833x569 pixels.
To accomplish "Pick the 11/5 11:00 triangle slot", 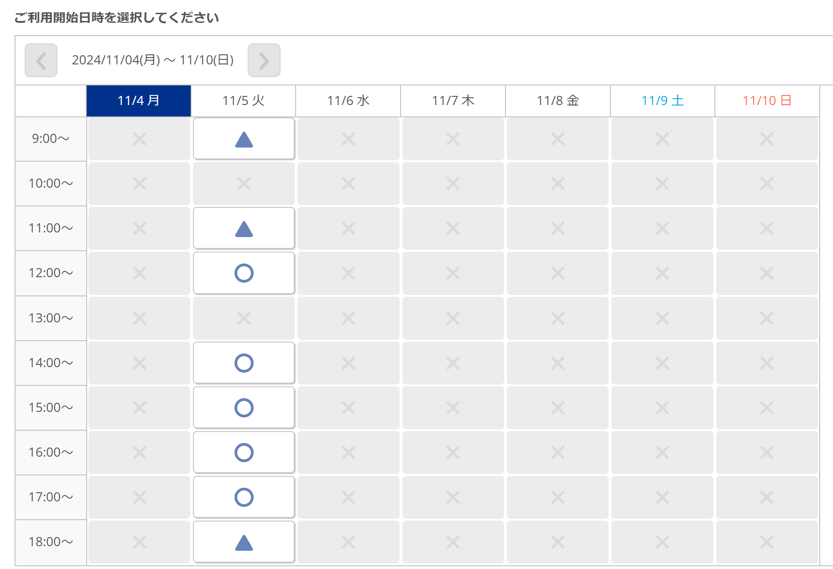I will click(x=244, y=228).
